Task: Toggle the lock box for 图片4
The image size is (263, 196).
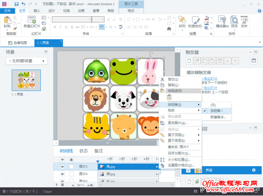Action: [71, 174]
